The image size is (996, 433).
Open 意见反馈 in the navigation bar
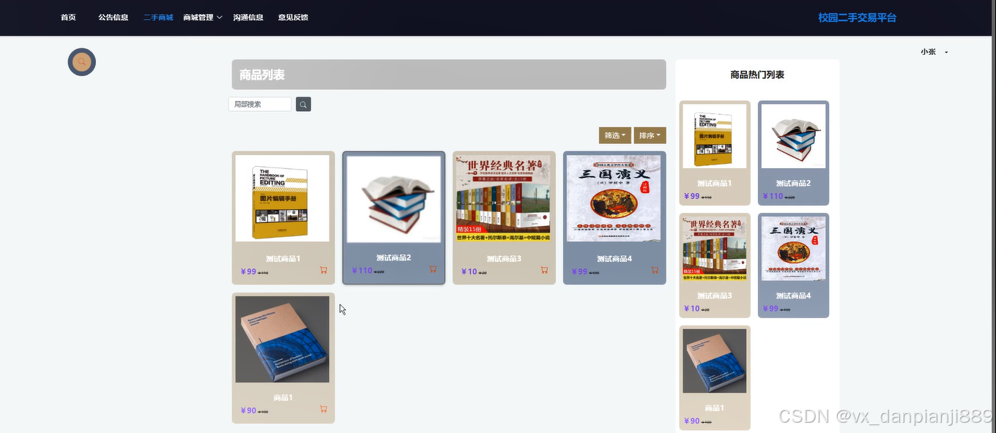pos(293,18)
